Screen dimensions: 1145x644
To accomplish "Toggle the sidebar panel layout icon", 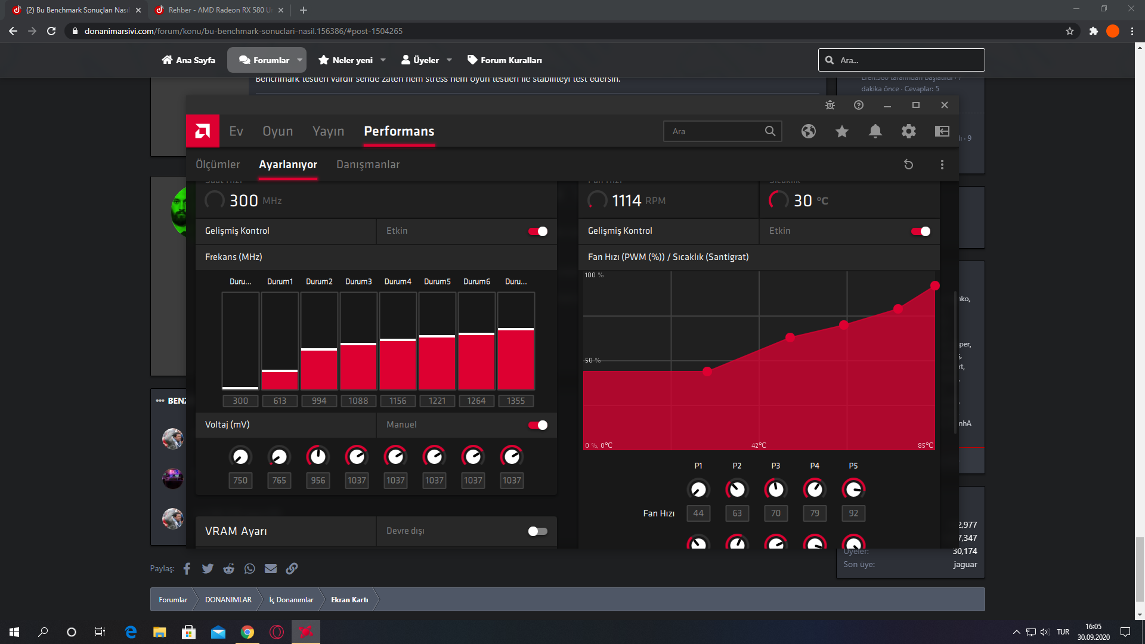I will click(942, 131).
